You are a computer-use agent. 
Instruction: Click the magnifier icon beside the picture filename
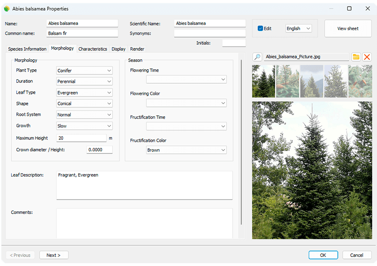[257, 57]
